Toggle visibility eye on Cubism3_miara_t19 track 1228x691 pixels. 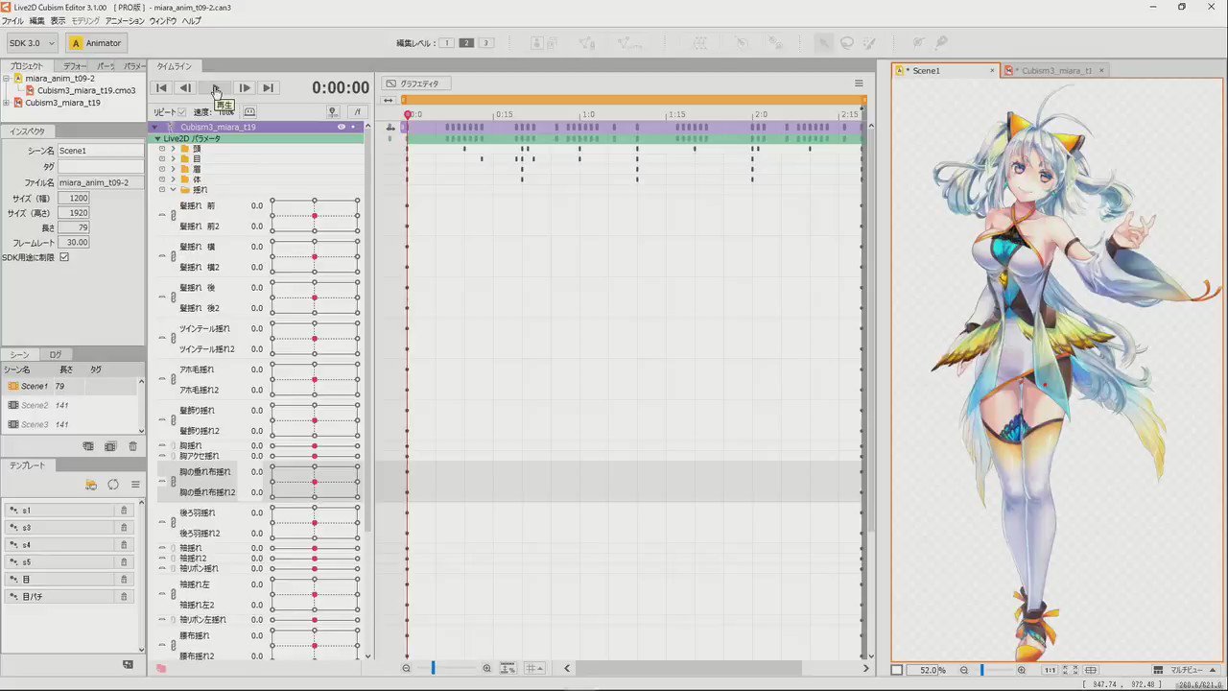pos(341,127)
